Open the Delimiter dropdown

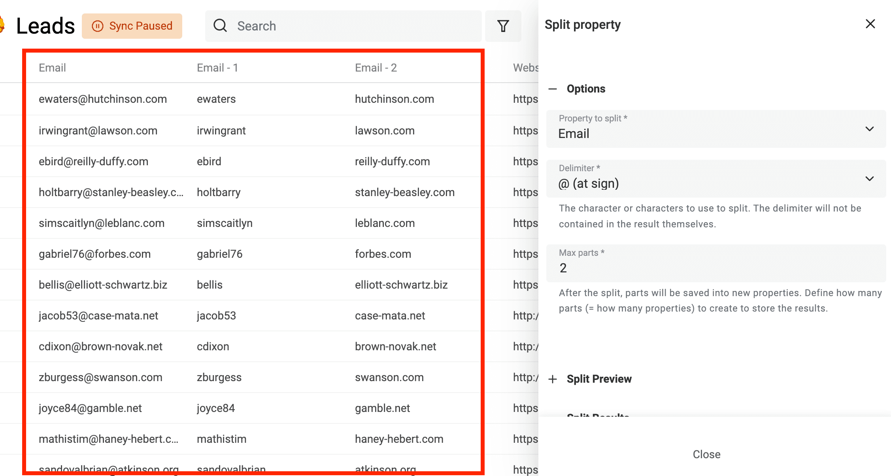(x=716, y=179)
